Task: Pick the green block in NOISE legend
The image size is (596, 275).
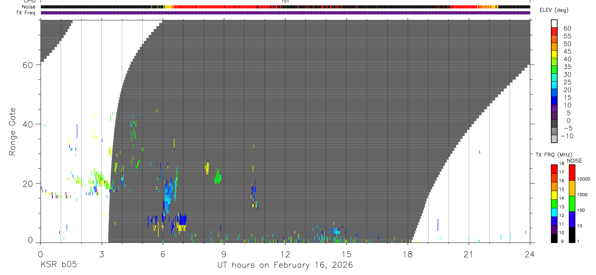Action: click(572, 203)
